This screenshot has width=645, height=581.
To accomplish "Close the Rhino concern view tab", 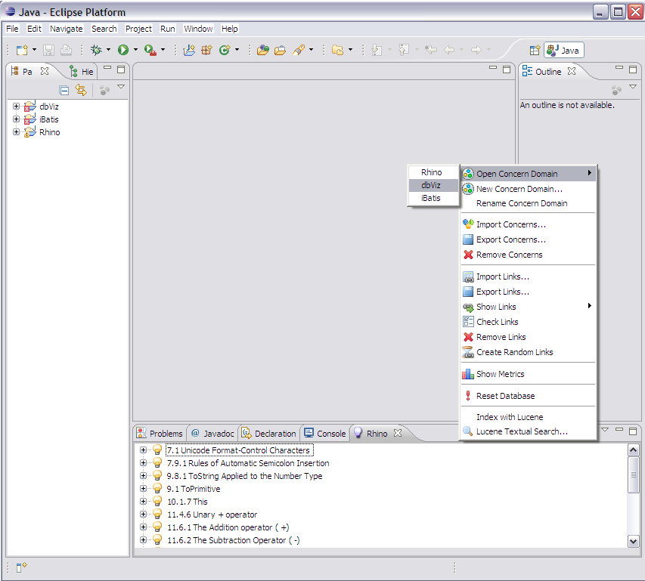I will [398, 433].
